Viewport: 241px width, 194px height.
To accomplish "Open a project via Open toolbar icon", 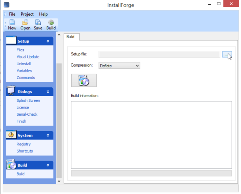I will (x=26, y=25).
